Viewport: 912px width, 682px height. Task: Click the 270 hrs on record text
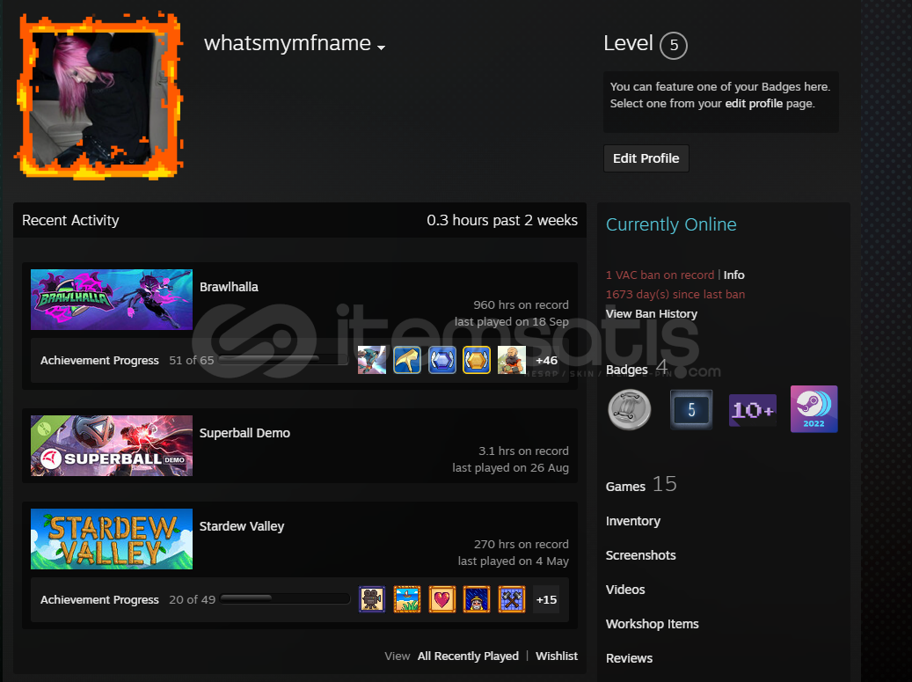(522, 544)
